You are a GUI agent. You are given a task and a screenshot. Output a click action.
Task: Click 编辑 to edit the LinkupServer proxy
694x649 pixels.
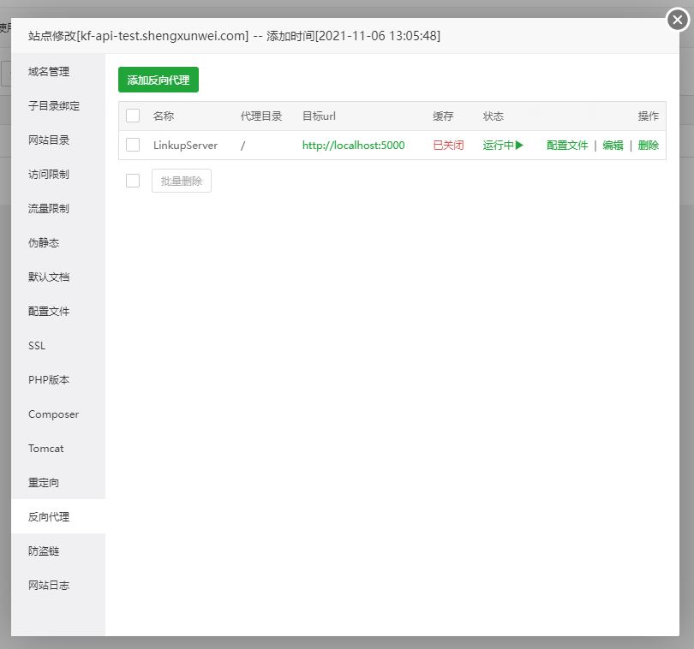(613, 145)
